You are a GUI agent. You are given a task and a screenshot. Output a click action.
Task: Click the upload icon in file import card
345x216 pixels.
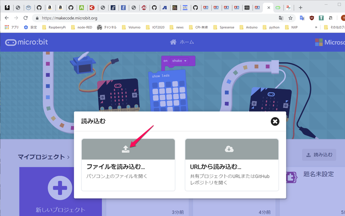tap(125, 149)
